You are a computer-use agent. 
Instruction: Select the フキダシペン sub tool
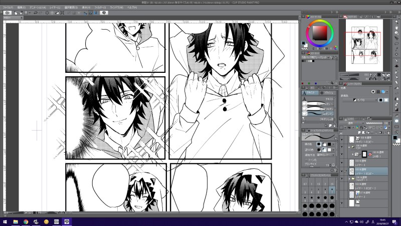click(x=318, y=114)
